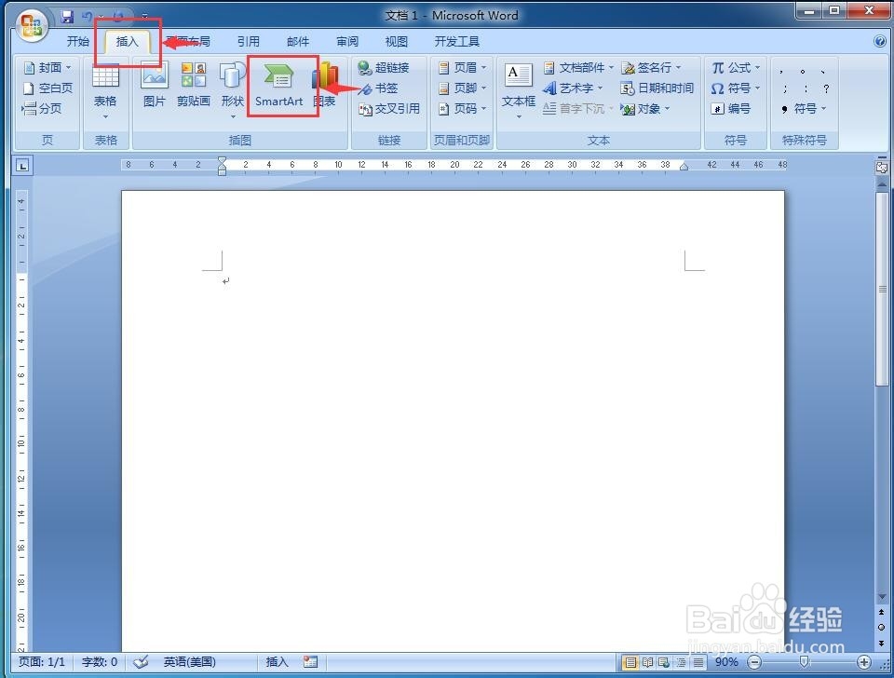Screen dimensions: 894x678
Task: Open the Table (表格) dropdown
Action: (x=105, y=92)
